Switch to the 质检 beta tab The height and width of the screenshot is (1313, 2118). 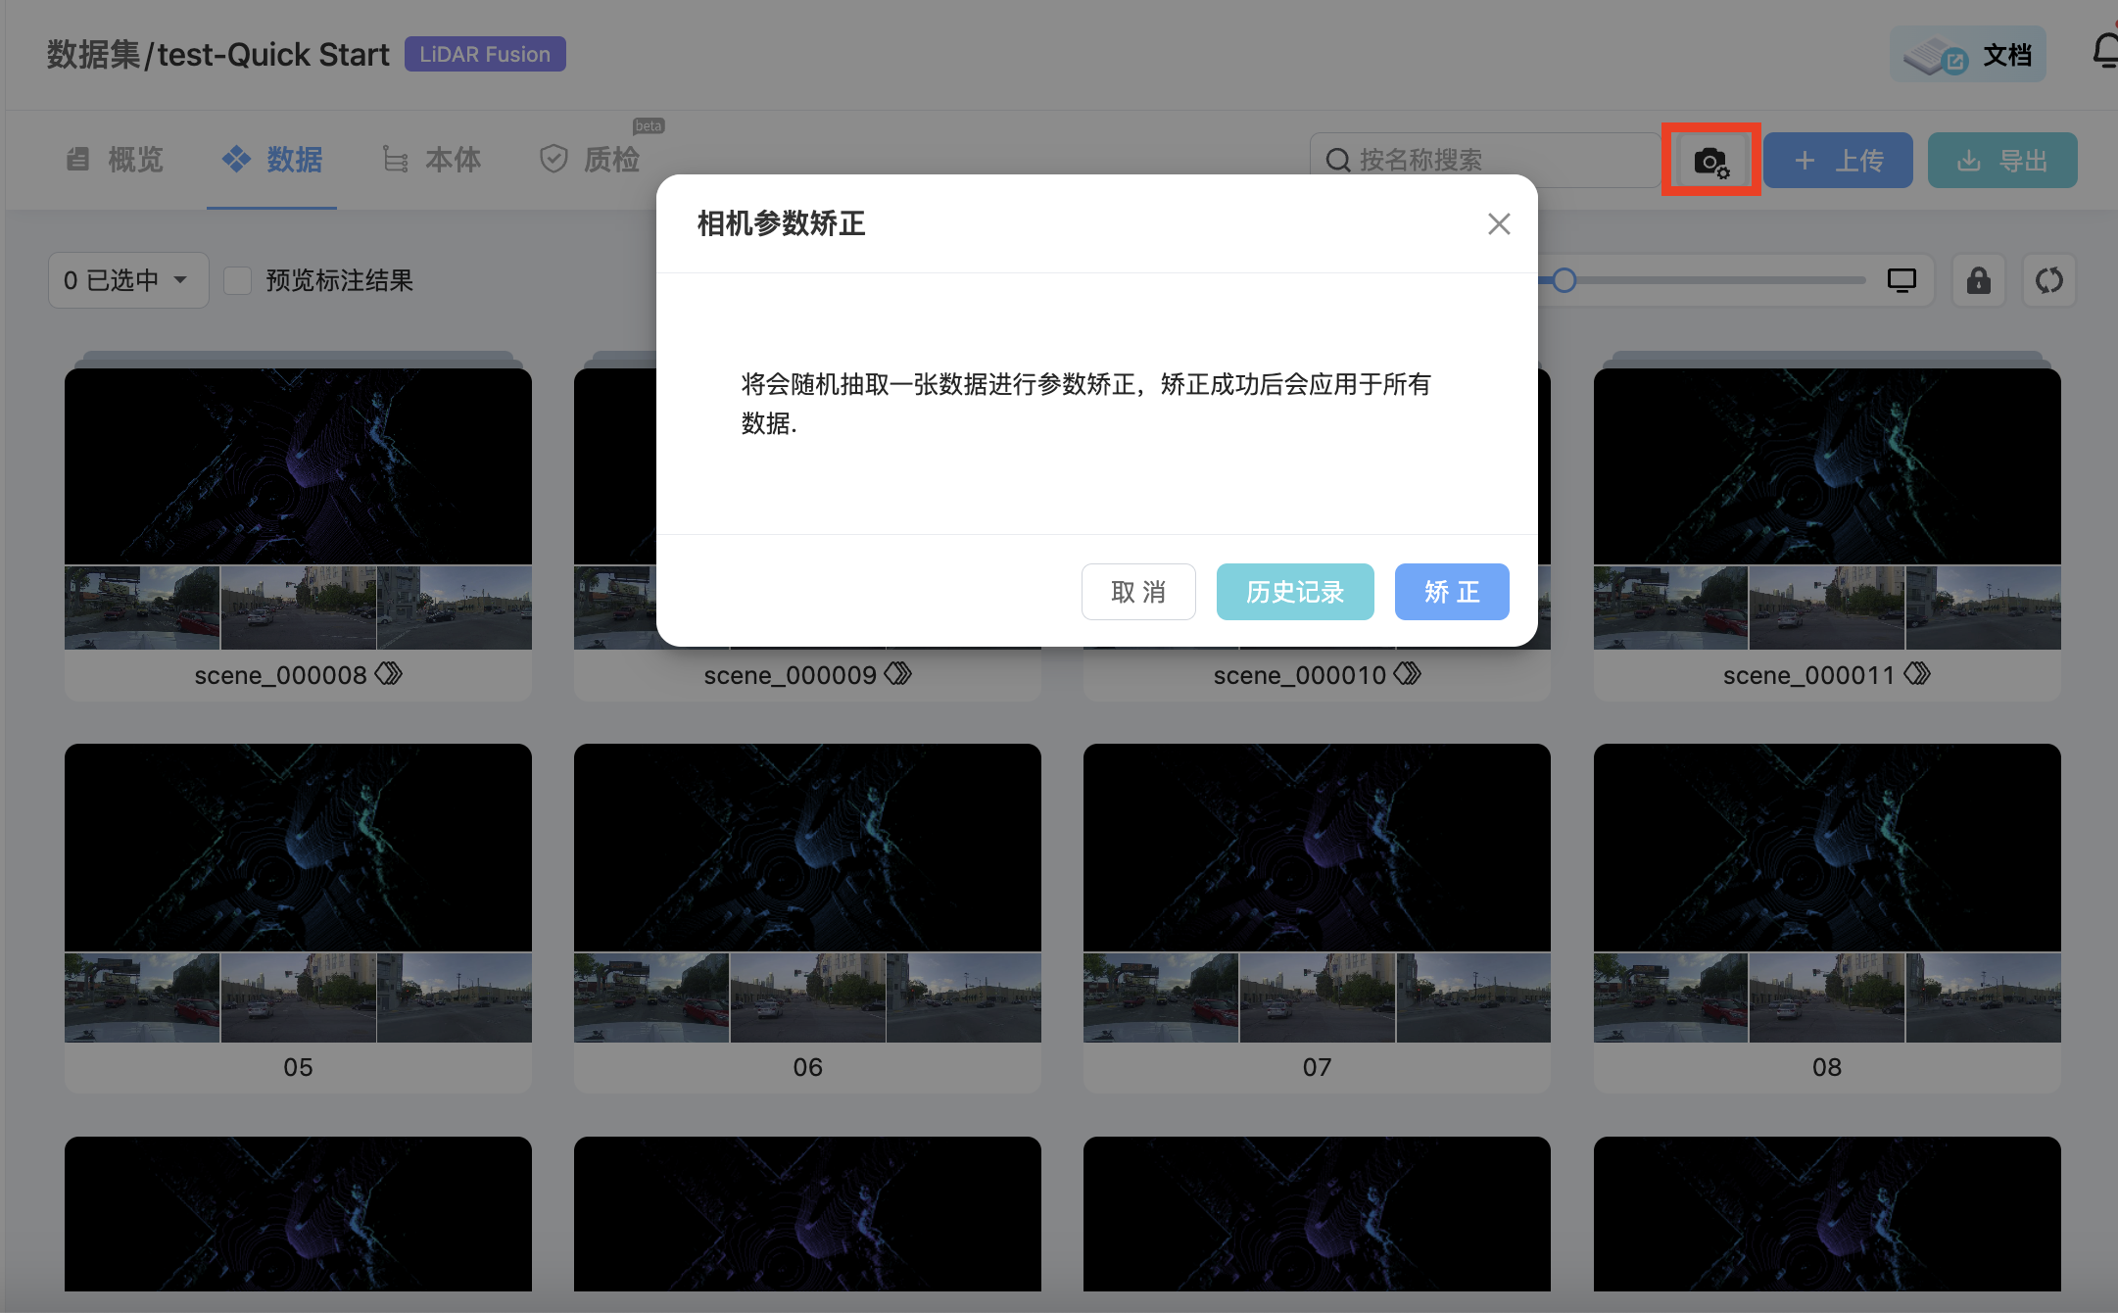pyautogui.click(x=591, y=160)
